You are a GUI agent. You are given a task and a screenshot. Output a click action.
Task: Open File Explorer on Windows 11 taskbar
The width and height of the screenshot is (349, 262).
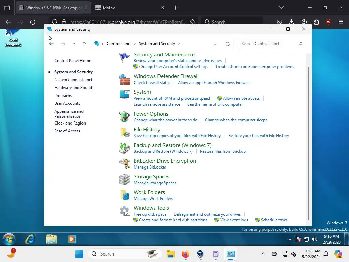171,254
